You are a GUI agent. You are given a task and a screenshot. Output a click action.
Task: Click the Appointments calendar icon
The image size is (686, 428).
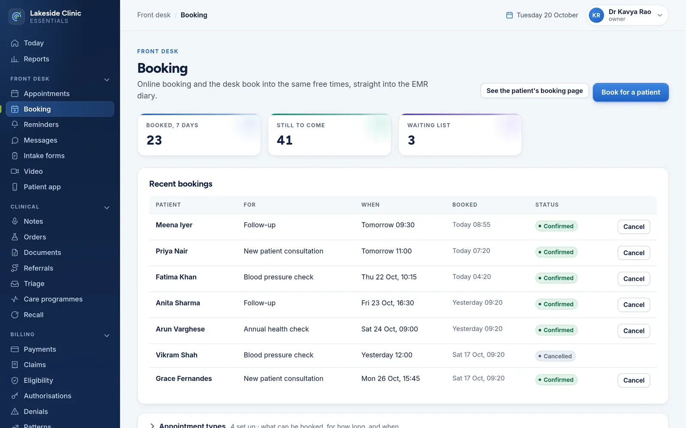15,93
